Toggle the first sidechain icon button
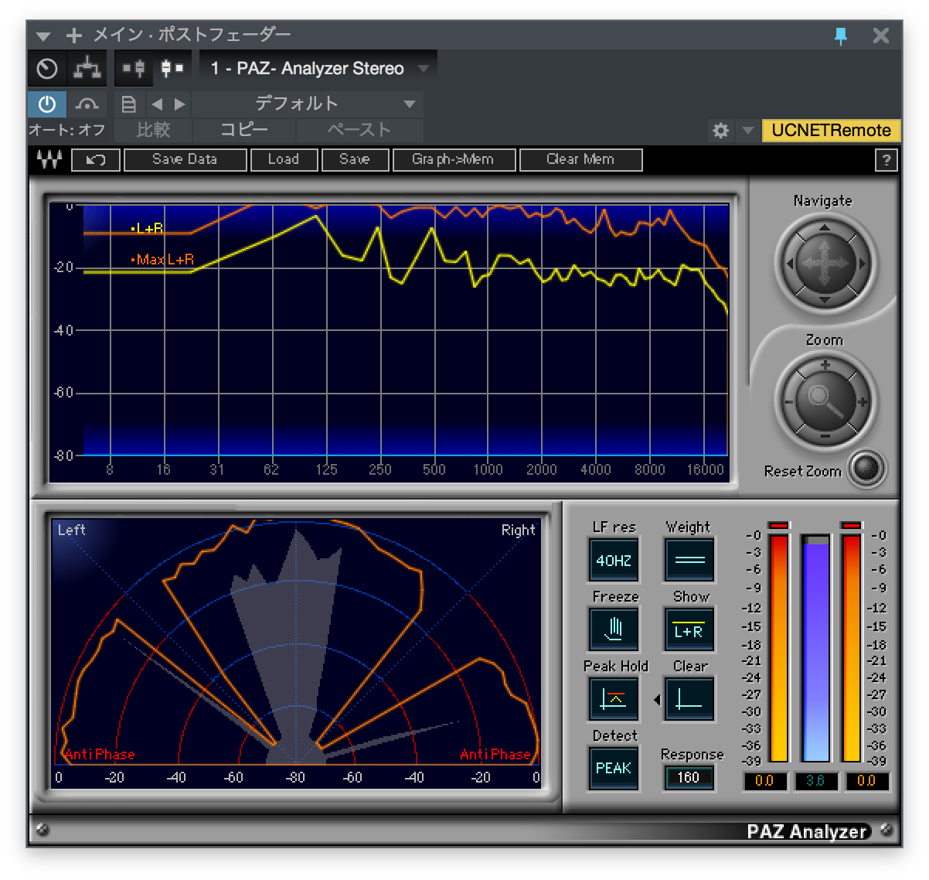This screenshot has height=880, width=929. pos(134,69)
